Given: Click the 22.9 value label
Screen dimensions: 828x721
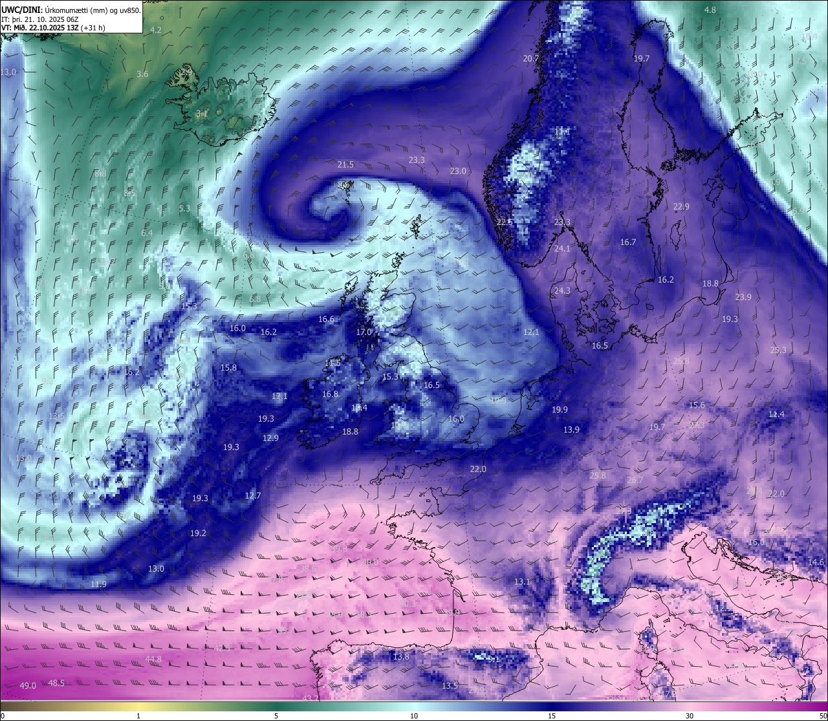Looking at the screenshot, I should (x=681, y=206).
